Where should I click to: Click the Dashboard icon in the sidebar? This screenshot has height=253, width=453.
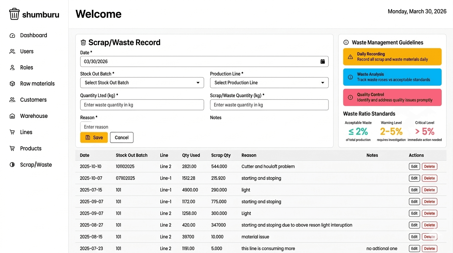pos(12,35)
